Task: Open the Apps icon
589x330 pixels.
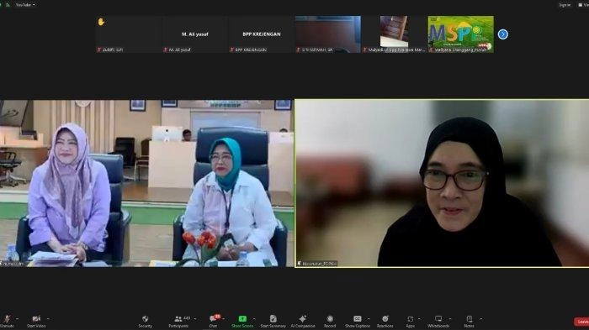Action: coord(411,319)
